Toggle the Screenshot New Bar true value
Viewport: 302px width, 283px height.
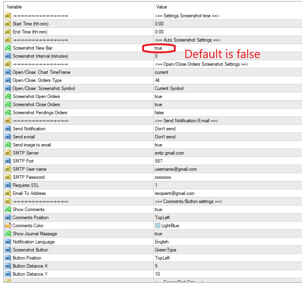pos(158,48)
